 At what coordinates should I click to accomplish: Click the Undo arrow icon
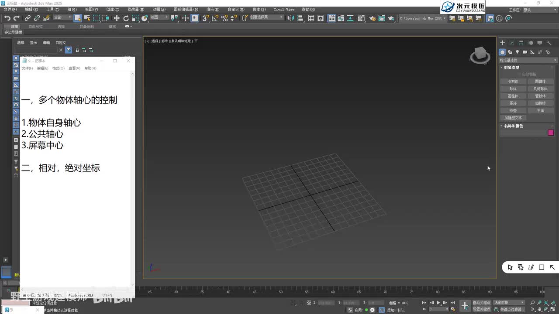click(x=7, y=18)
